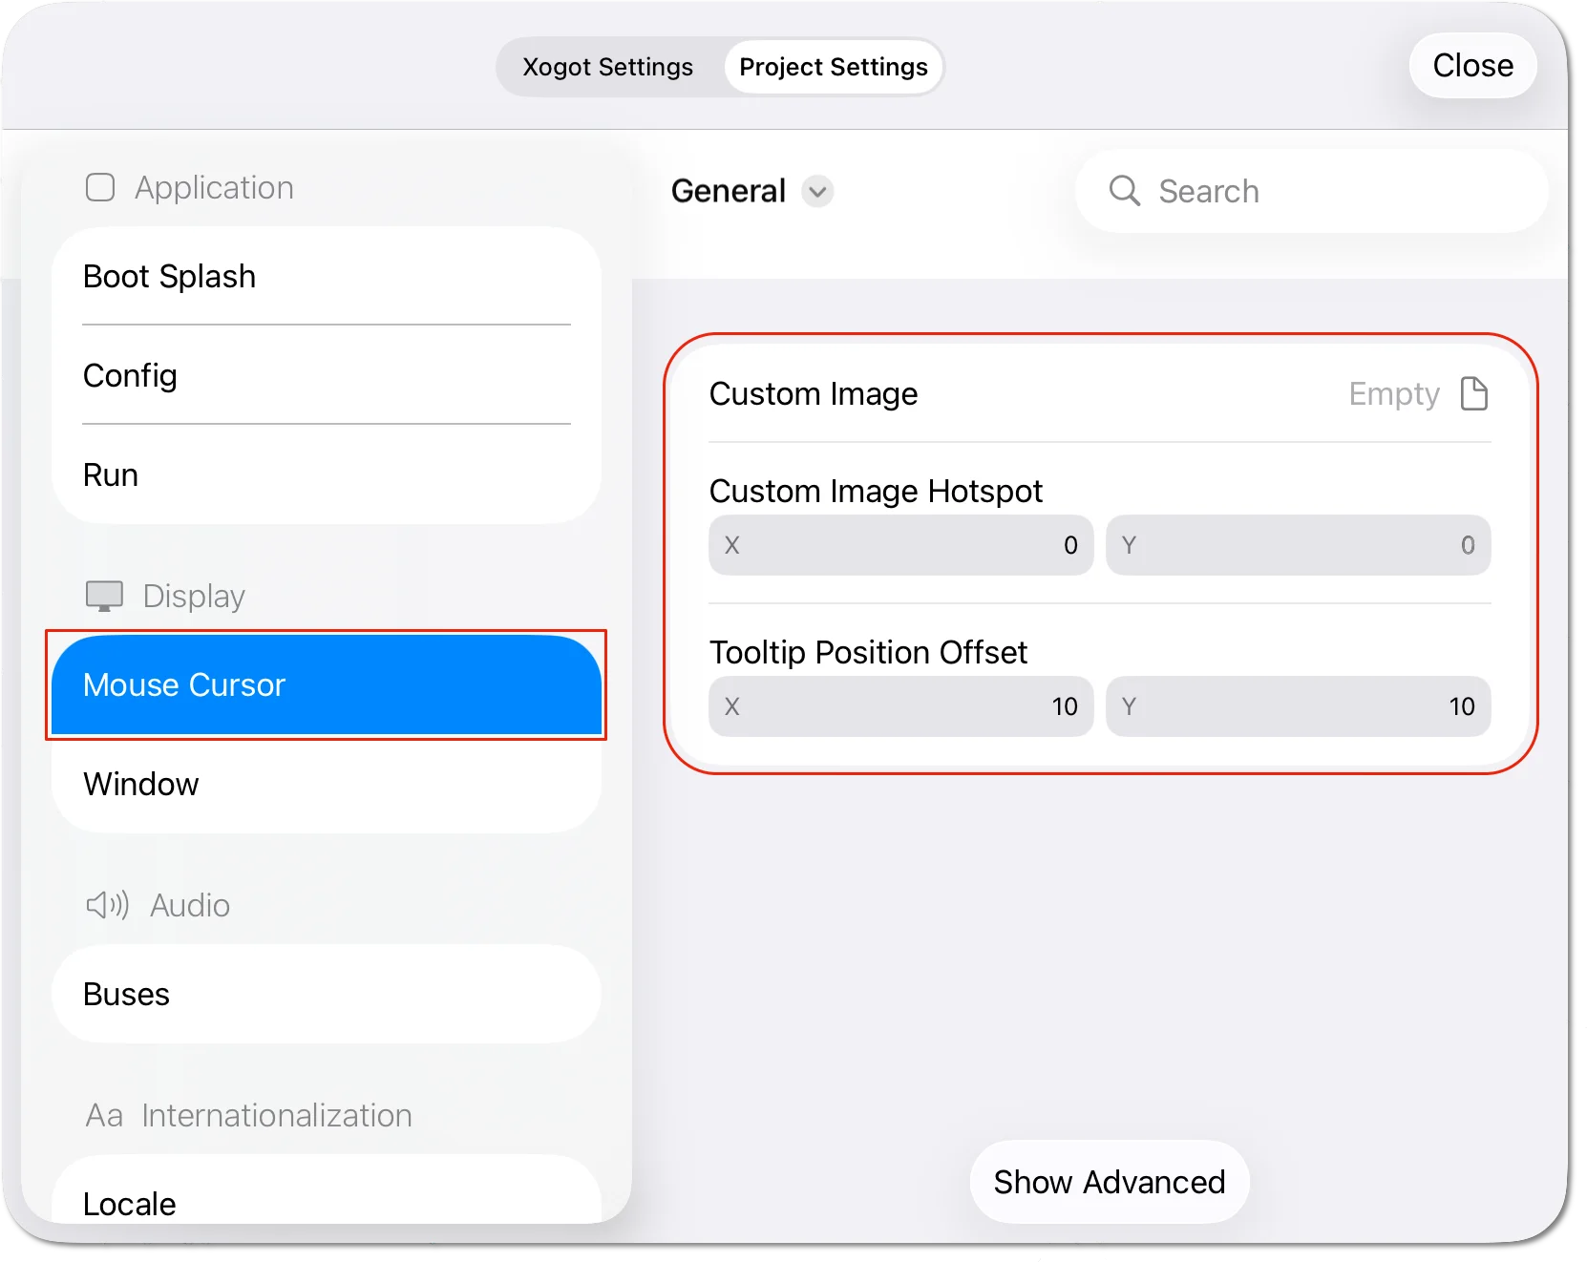Click the Close button
The height and width of the screenshot is (1262, 1587).
coord(1473,65)
